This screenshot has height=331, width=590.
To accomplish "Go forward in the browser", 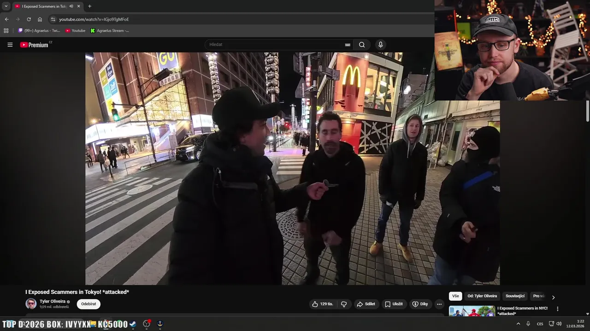I will [x=18, y=19].
